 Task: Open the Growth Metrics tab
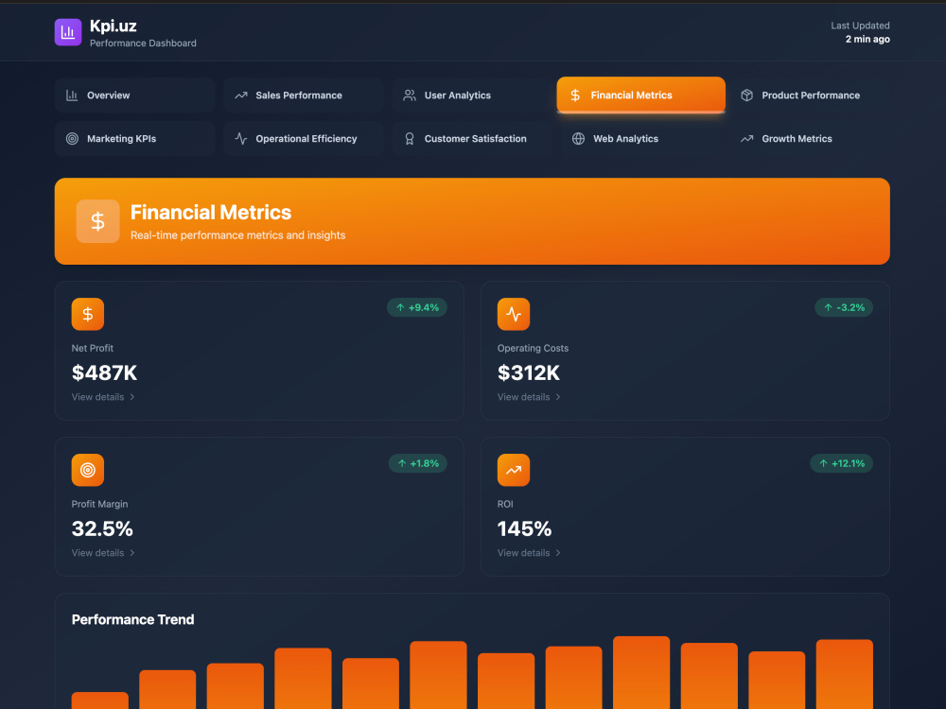coord(810,139)
